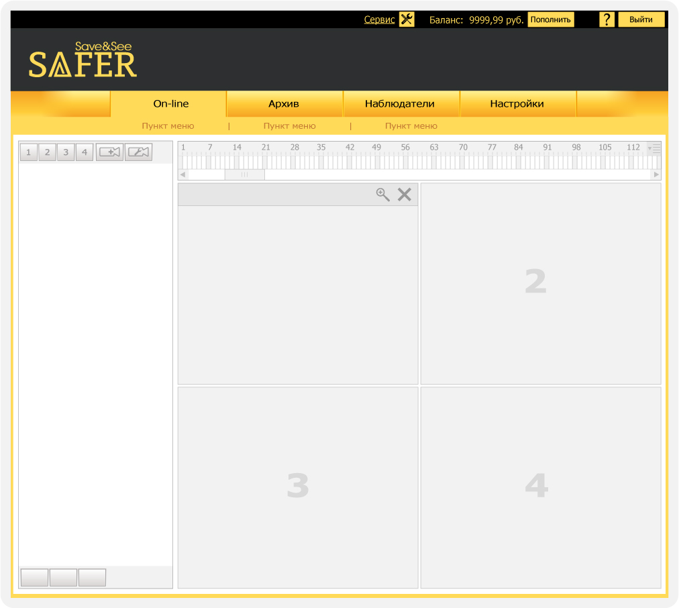Click timeline mark 63

coord(434,147)
